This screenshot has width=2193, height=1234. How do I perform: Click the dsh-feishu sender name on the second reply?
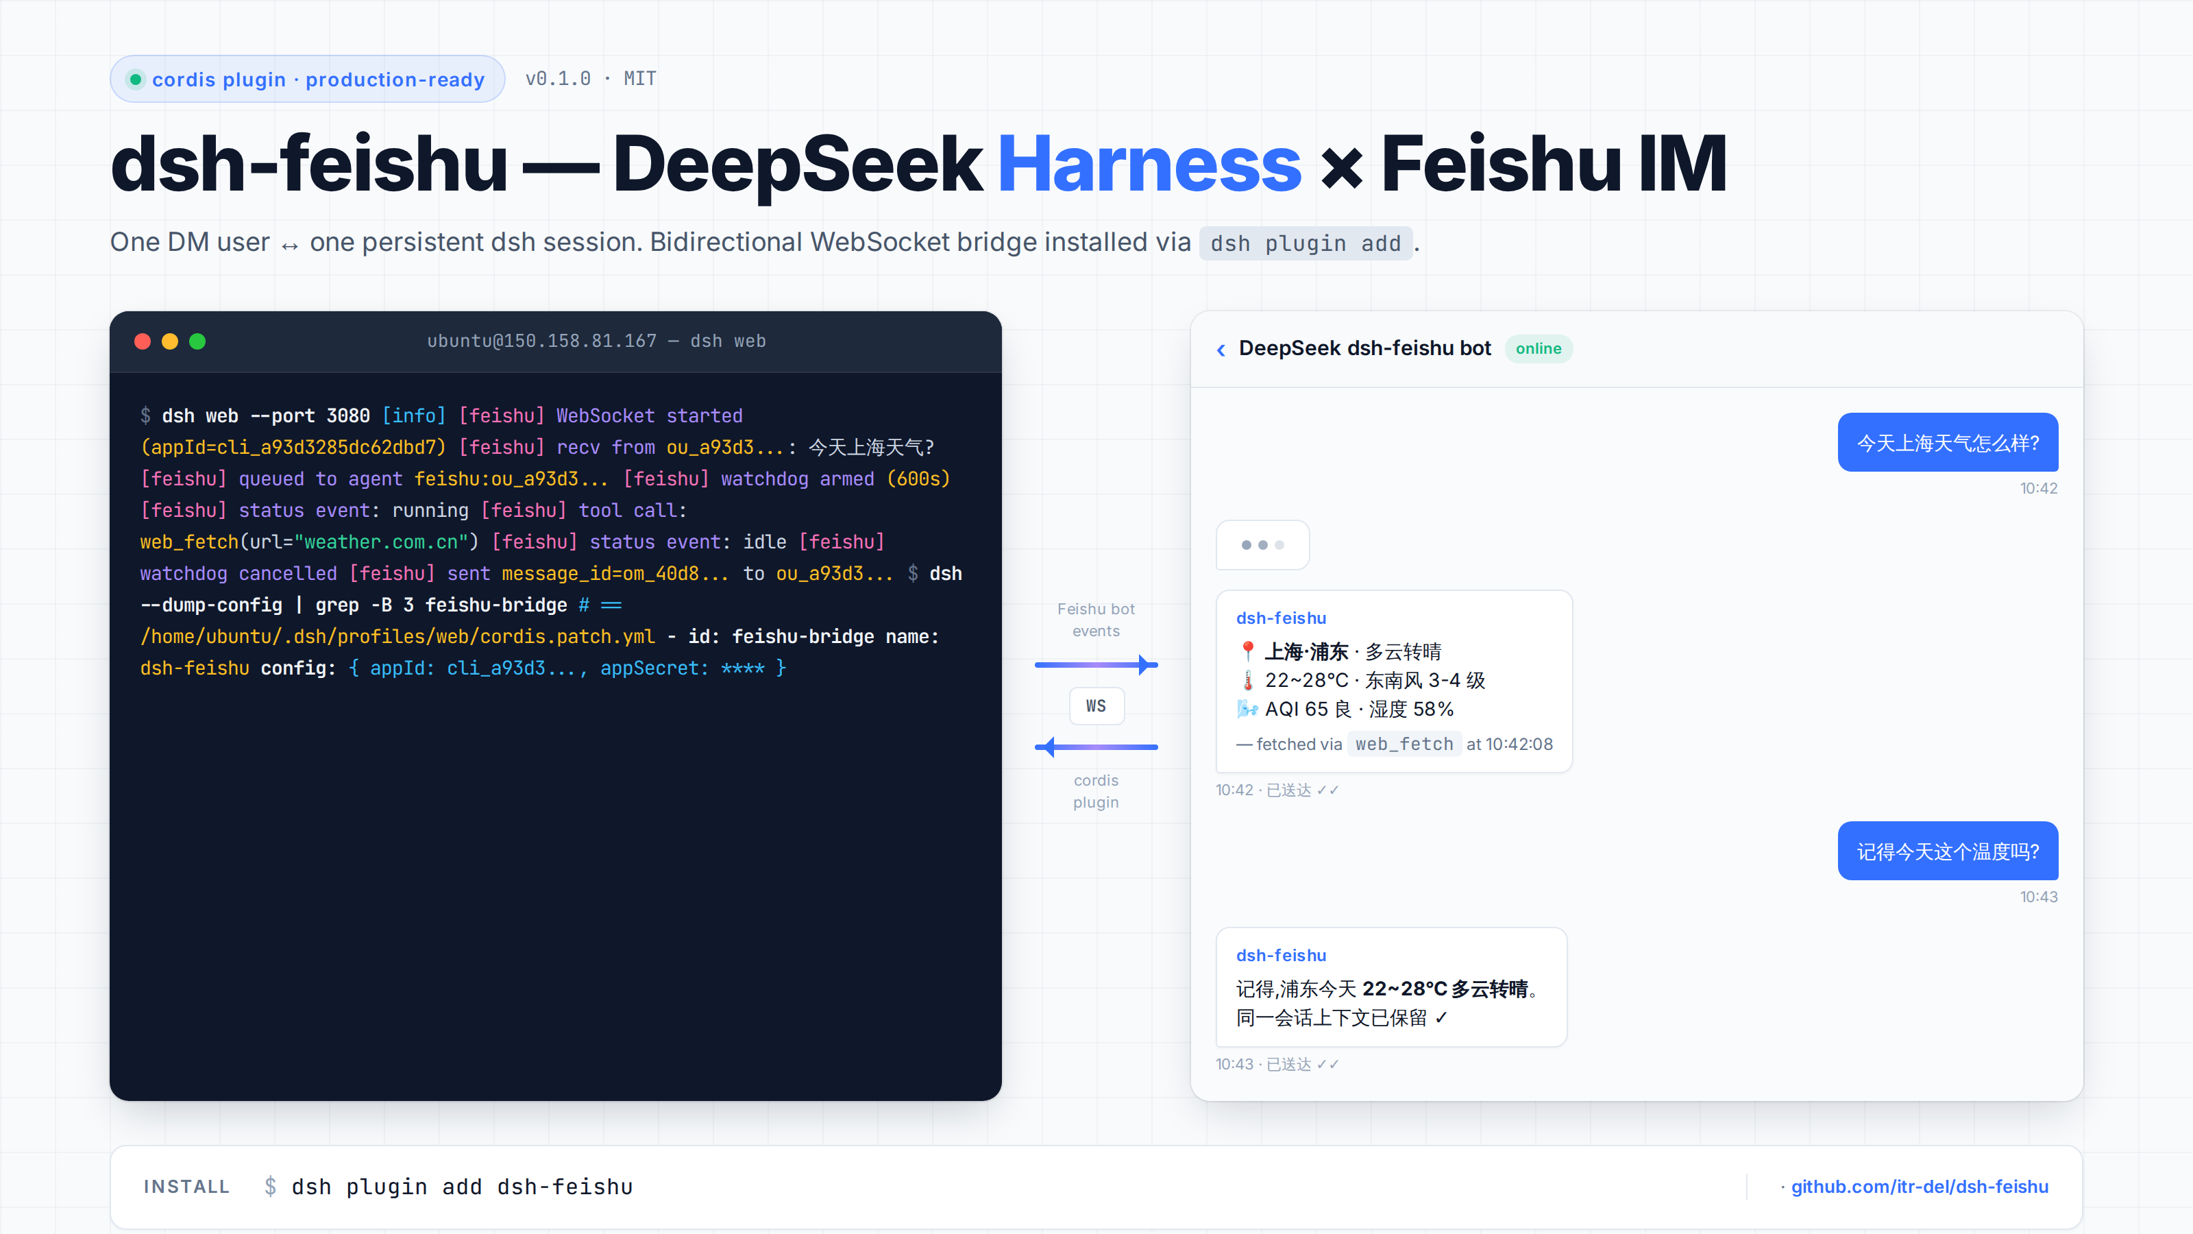tap(1280, 956)
